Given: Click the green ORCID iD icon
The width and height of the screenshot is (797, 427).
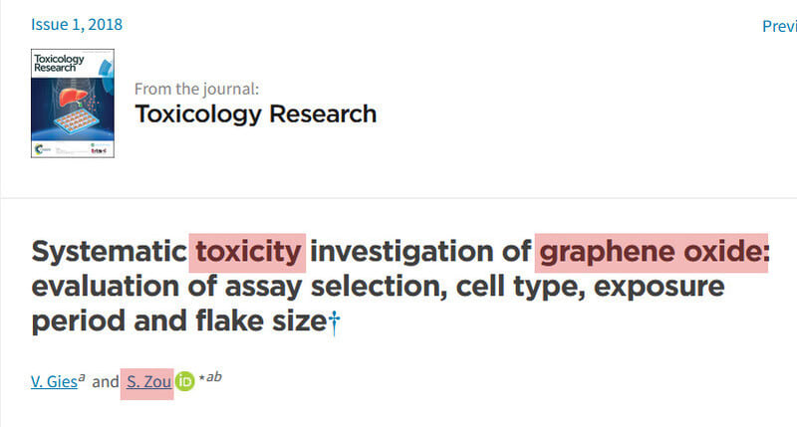Looking at the screenshot, I should [185, 381].
